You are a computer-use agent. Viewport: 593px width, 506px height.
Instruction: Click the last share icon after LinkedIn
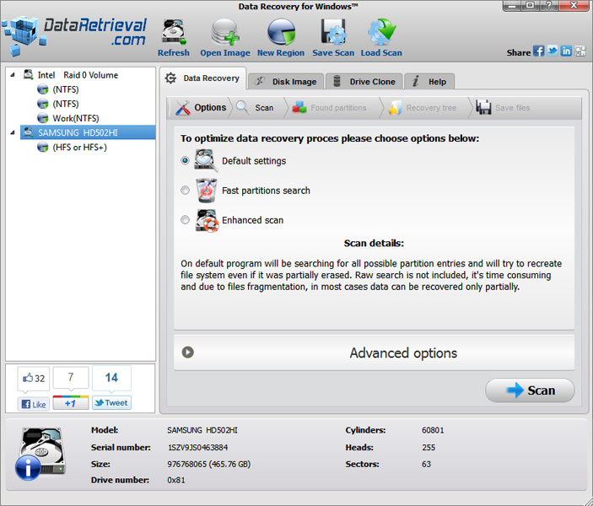[580, 51]
